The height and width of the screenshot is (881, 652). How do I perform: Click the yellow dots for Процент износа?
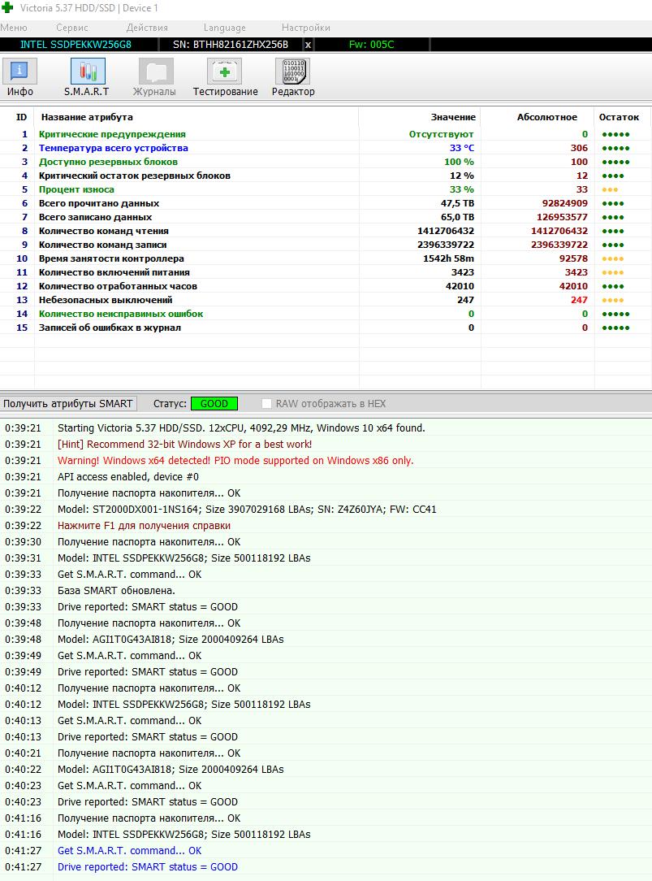click(610, 189)
